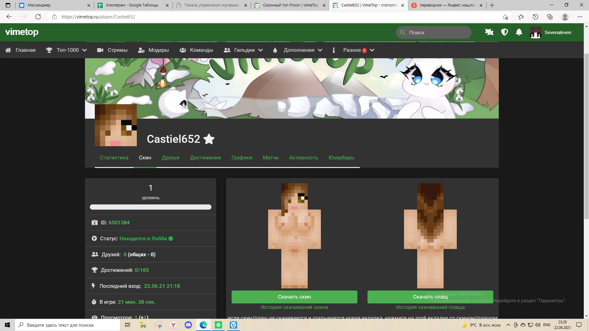Screen dimensions: 589x331
Task: Open Yandex Browser from taskbar
Action: pyautogui.click(x=173, y=325)
